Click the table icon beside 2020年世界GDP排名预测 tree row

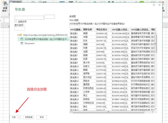click(22, 39)
